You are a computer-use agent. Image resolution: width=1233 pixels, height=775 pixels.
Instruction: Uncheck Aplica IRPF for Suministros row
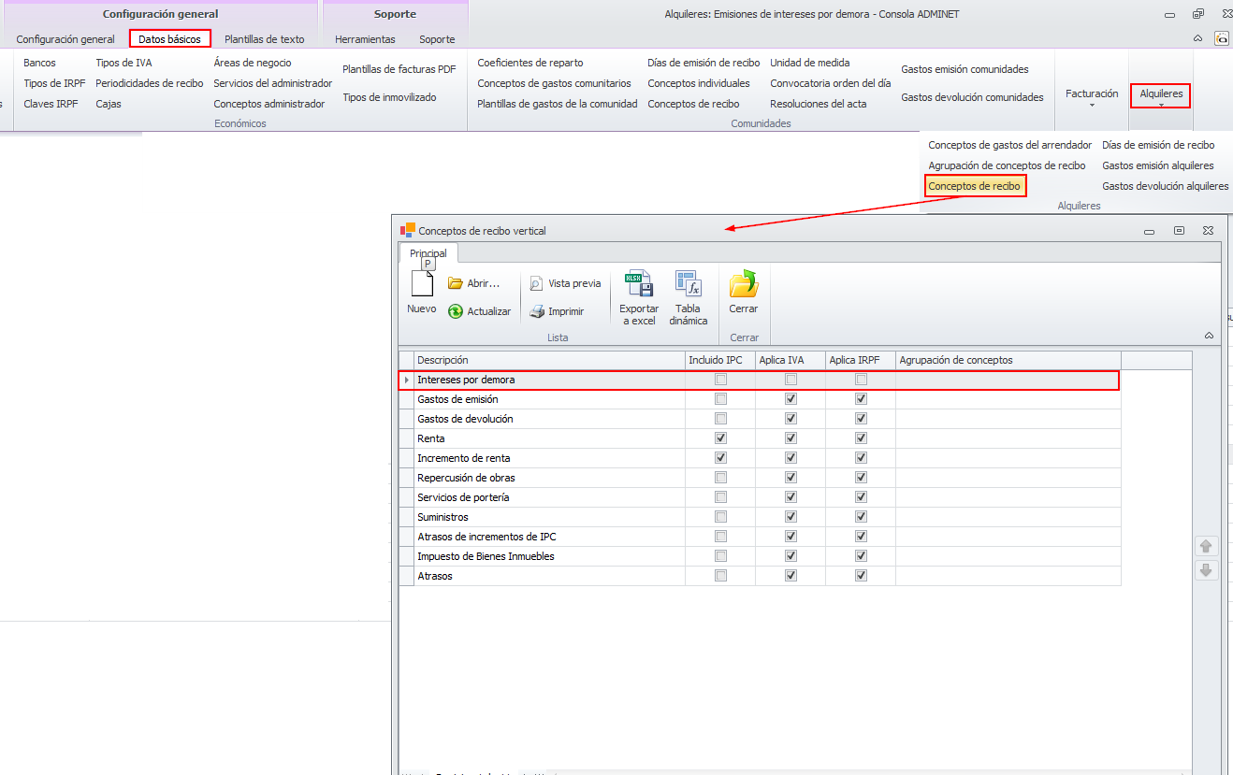(861, 517)
